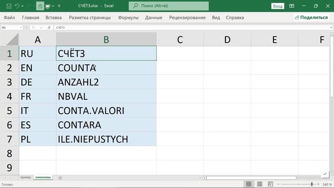Click the formula bar showing СЧЁТЗ
The image size is (334, 188).
pyautogui.click(x=192, y=28)
